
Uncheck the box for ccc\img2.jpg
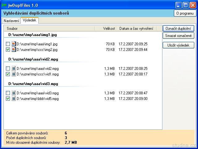(8, 50)
